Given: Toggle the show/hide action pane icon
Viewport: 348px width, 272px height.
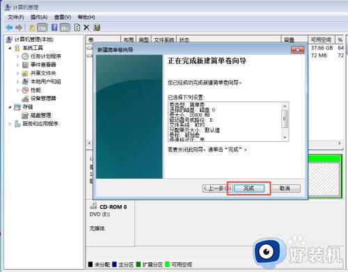Looking at the screenshot, I should [65, 28].
